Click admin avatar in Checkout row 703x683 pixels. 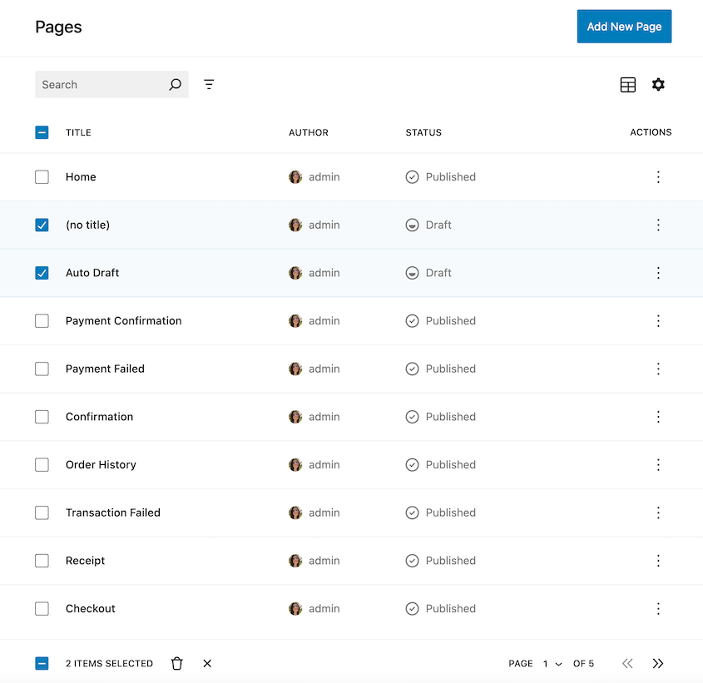(x=295, y=609)
